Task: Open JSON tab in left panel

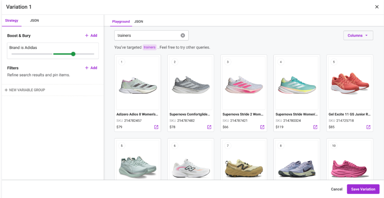Action: pyautogui.click(x=35, y=20)
